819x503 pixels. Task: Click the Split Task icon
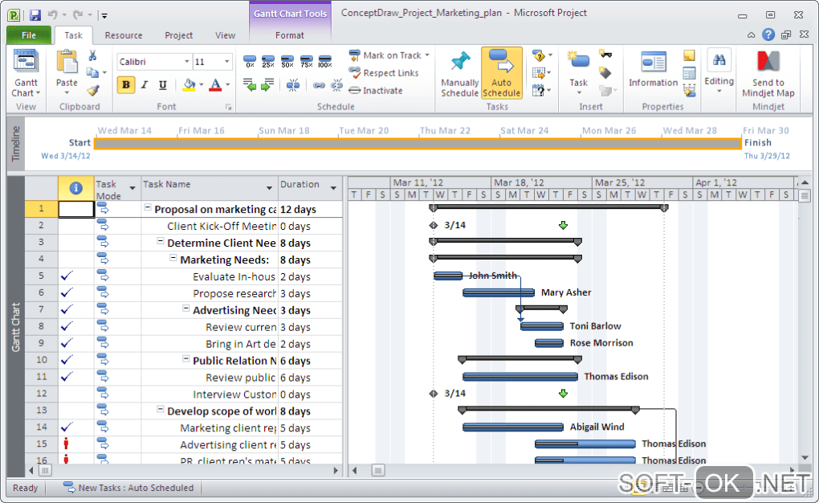(x=293, y=84)
